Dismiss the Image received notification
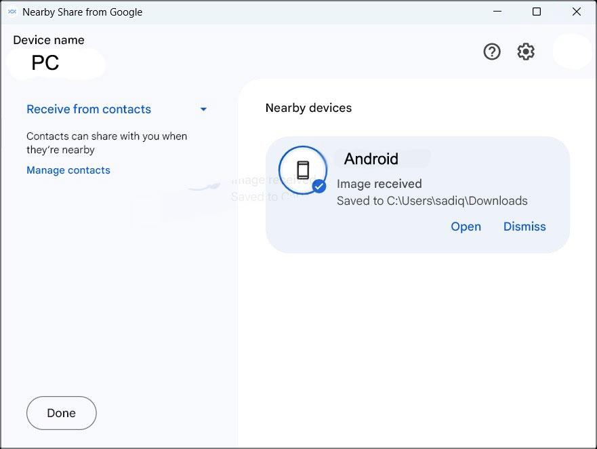Viewport: 597px width, 449px height. (524, 227)
